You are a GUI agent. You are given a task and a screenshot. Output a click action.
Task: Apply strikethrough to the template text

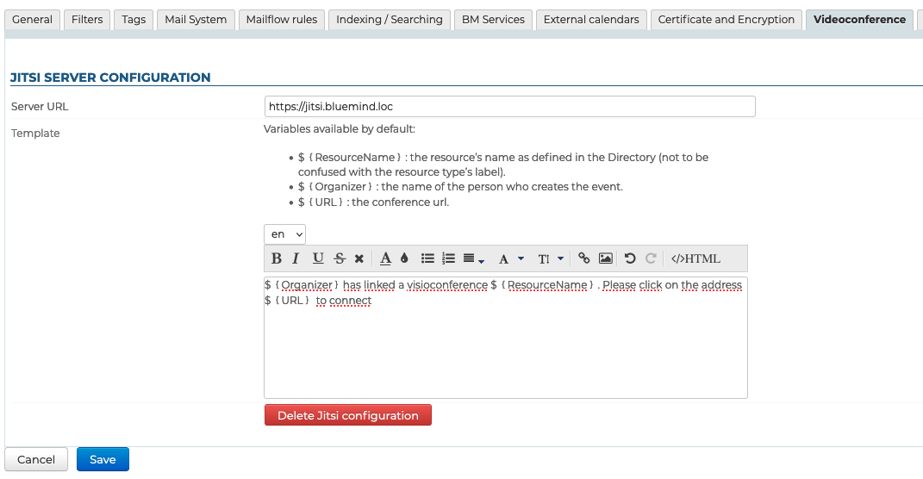coord(340,258)
